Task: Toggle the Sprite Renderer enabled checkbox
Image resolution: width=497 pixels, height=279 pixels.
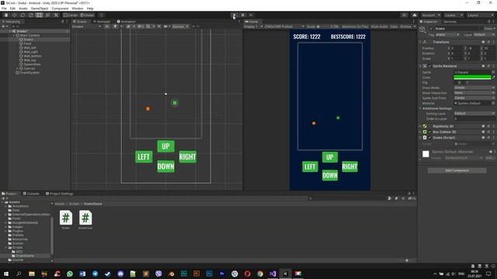Action: [x=429, y=66]
